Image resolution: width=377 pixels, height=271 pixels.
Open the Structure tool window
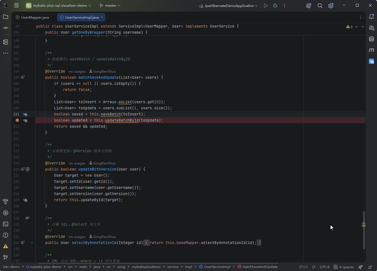[6, 42]
